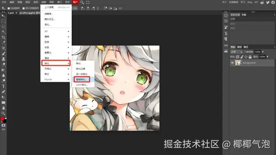Image resolution: width=276 pixels, height=155 pixels.
Task: Expand the Fourier filter submenu
Action: point(56,80)
